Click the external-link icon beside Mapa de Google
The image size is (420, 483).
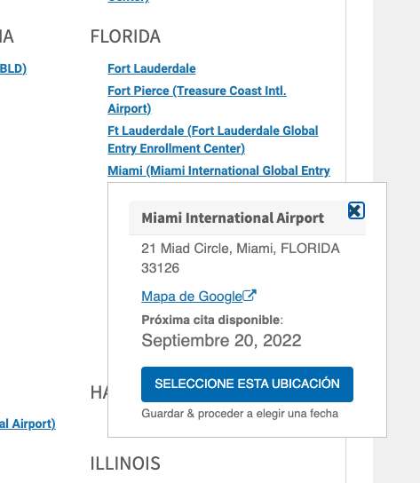[250, 296]
